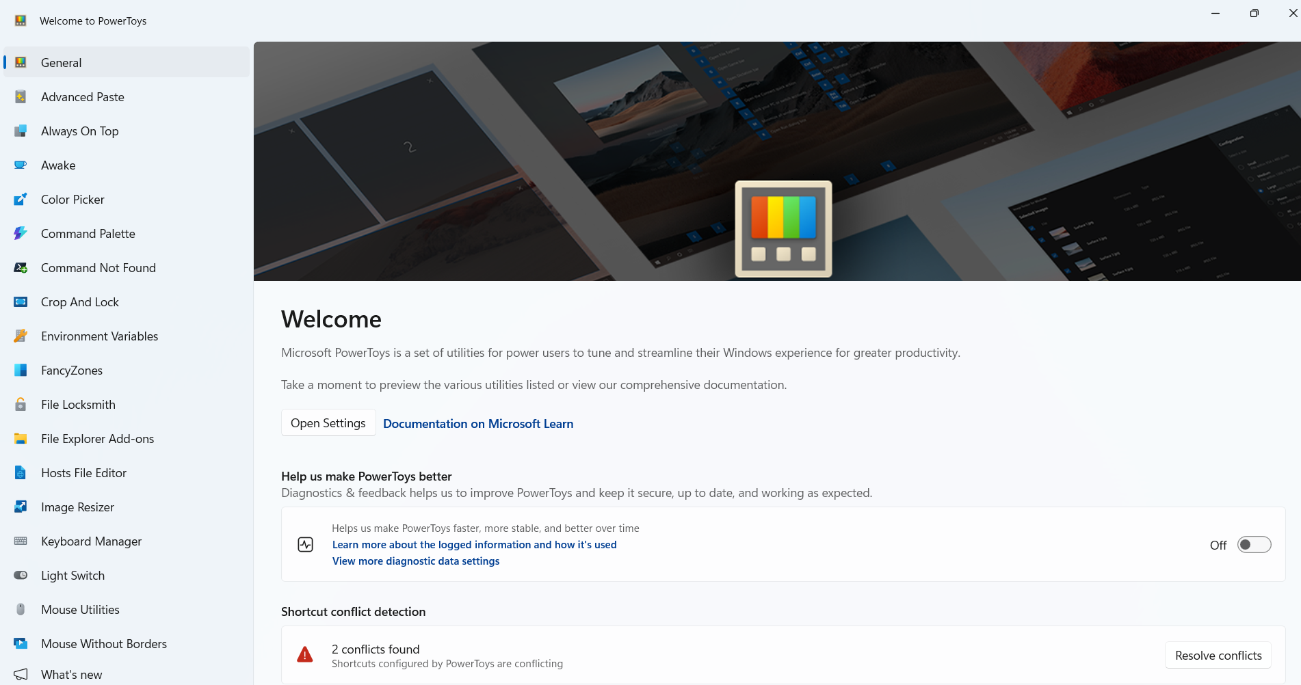The width and height of the screenshot is (1301, 685).
Task: Click the large PowerToys logo in the banner
Action: coord(783,229)
